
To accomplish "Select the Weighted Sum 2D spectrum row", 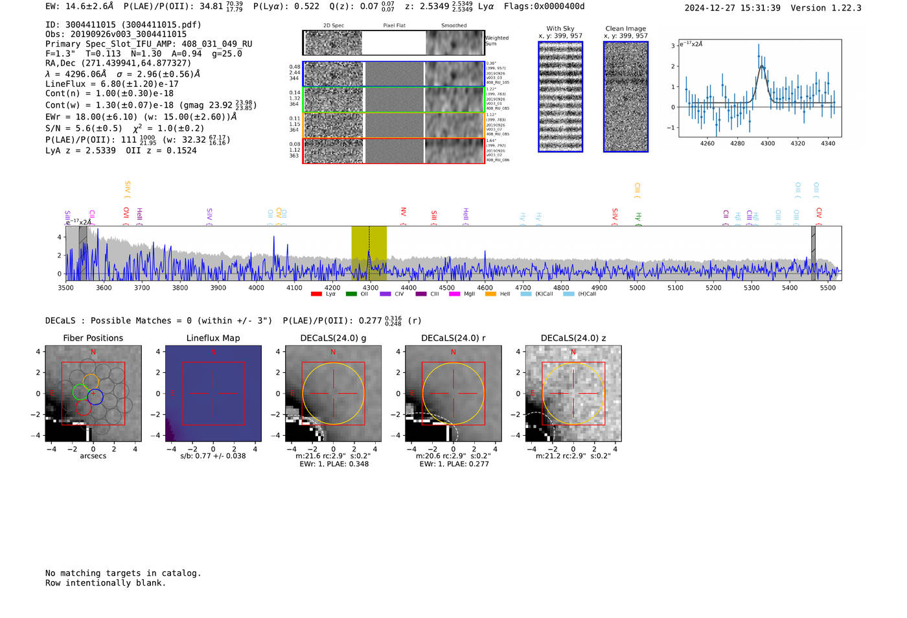I will (394, 43).
